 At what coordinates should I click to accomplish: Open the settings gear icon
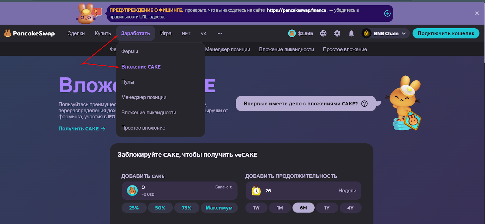click(x=337, y=33)
